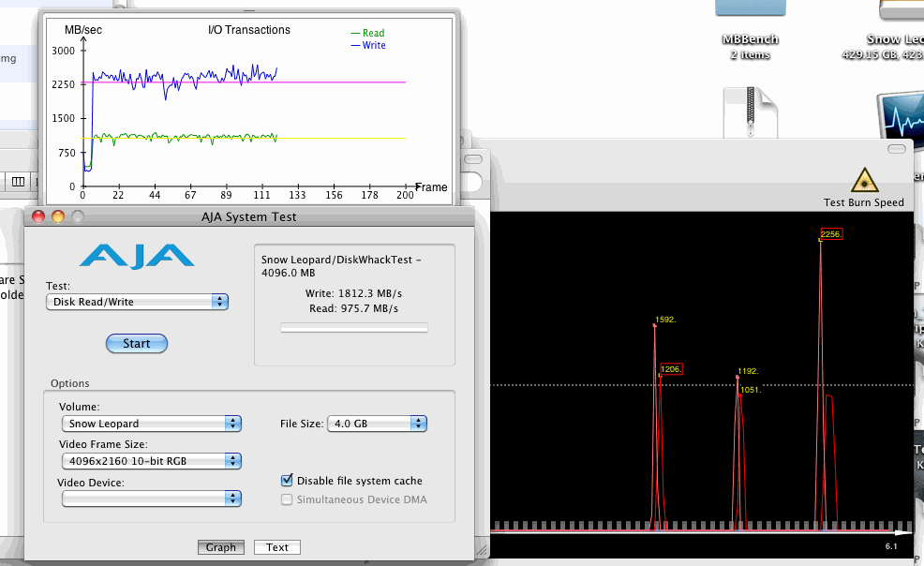Select the zip archive file icon on the desktop

(750, 112)
